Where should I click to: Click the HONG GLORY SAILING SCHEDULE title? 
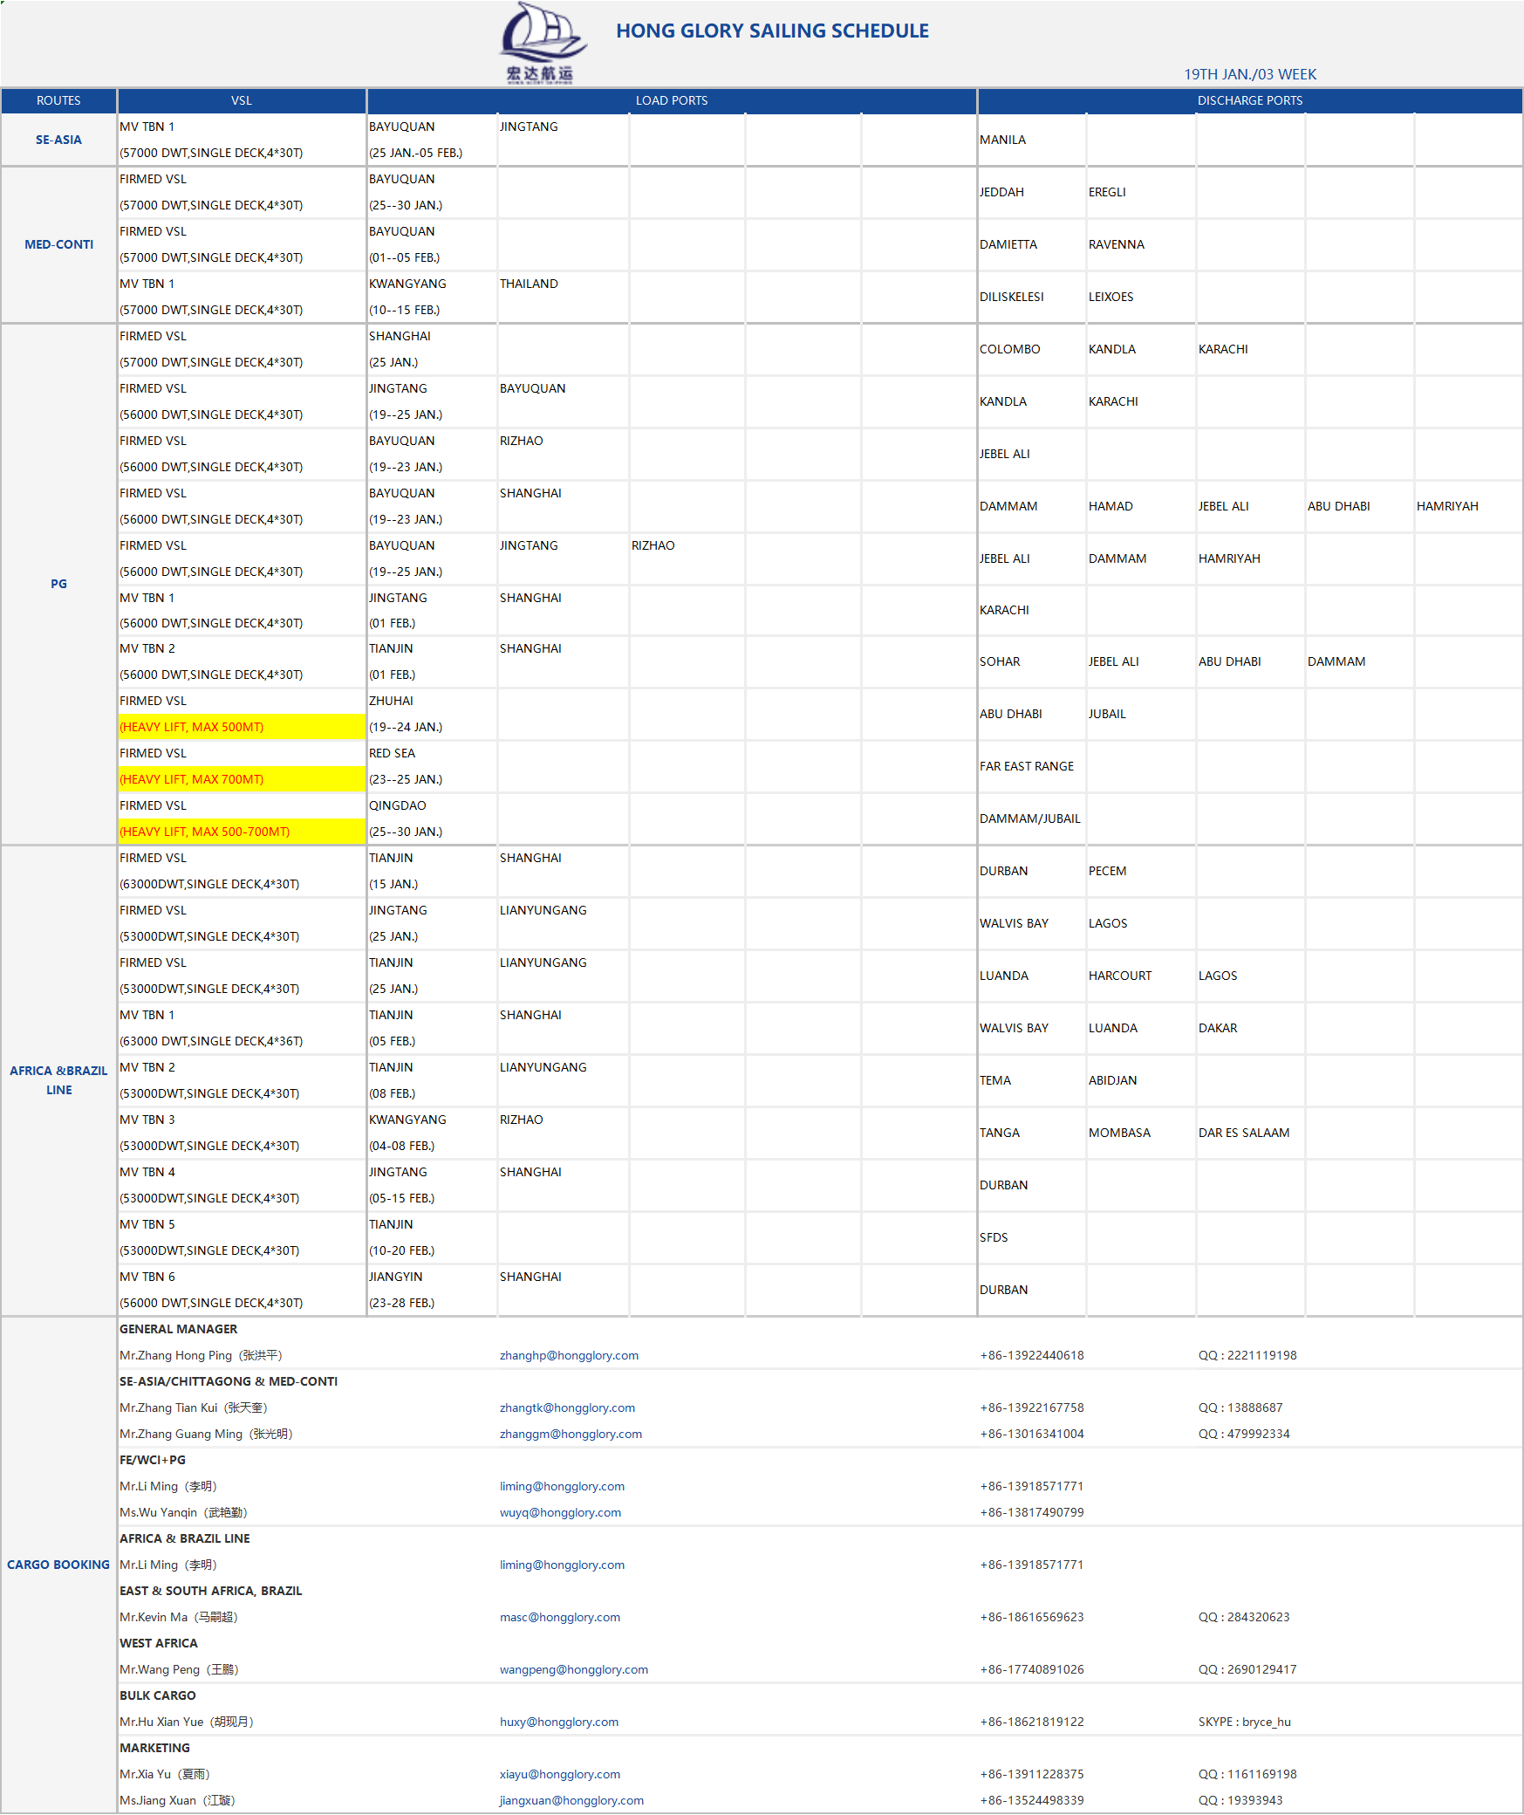tap(772, 31)
